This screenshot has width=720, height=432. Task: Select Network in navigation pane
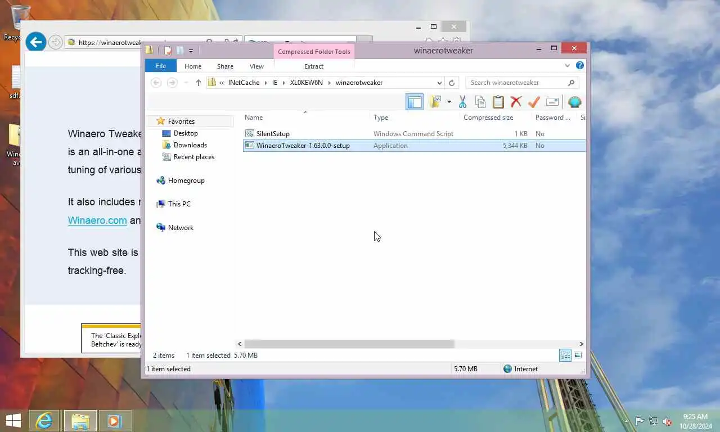(181, 228)
